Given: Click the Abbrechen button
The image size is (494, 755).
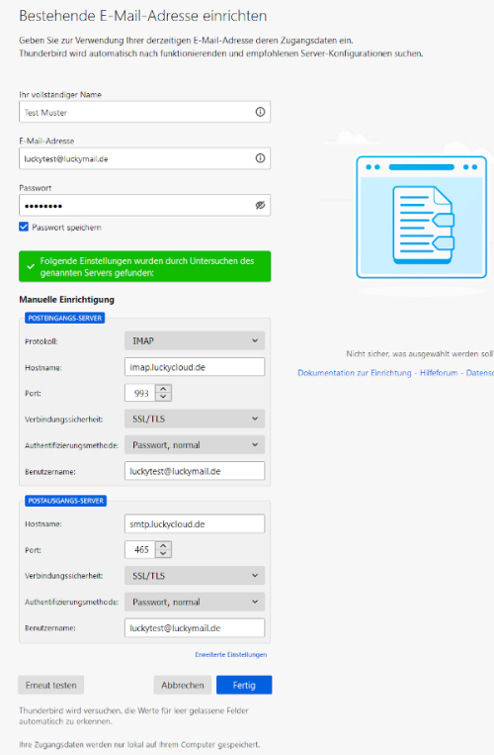Looking at the screenshot, I should pyautogui.click(x=183, y=685).
